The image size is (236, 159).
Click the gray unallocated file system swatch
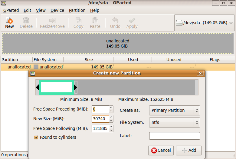[x=36, y=67]
